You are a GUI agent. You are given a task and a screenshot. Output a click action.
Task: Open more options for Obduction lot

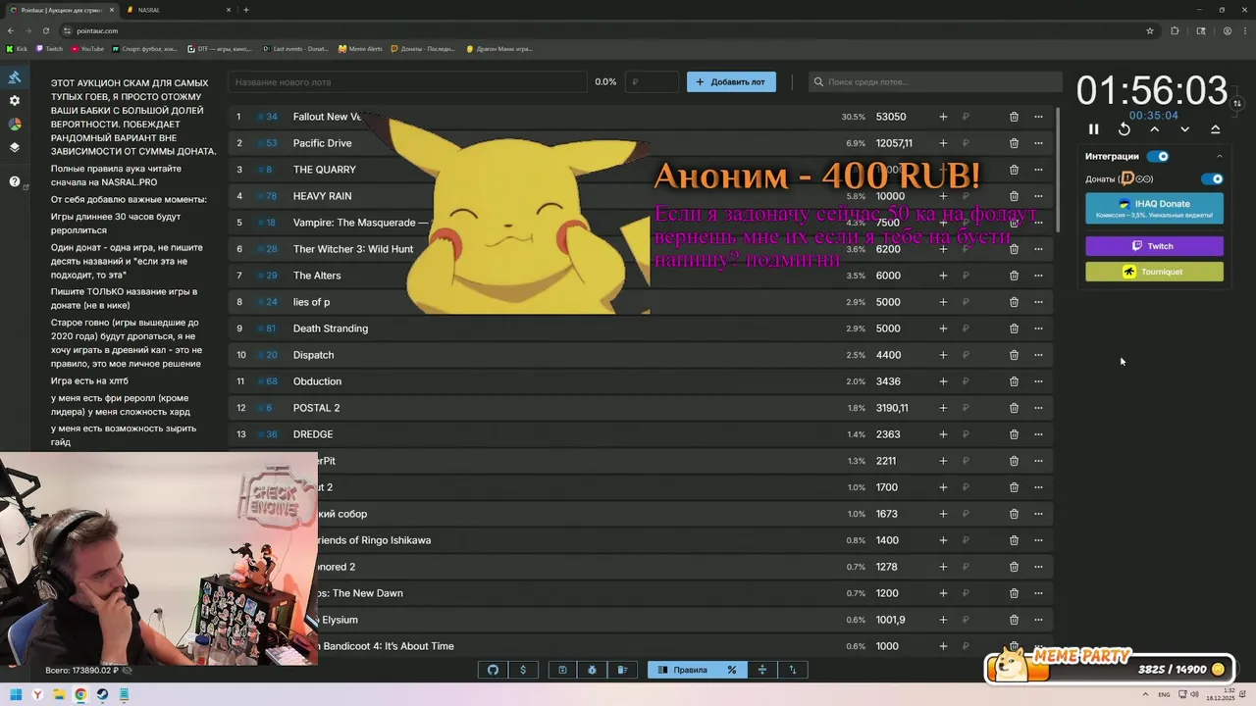[1038, 381]
